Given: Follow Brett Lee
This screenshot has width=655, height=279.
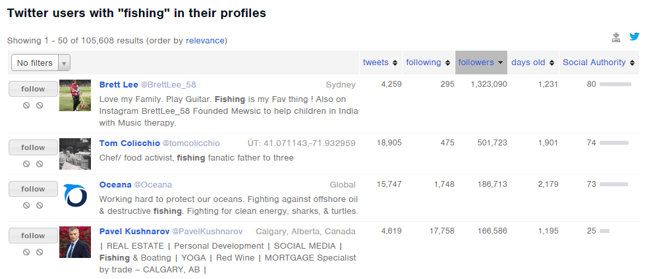Looking at the screenshot, I should coord(33,89).
